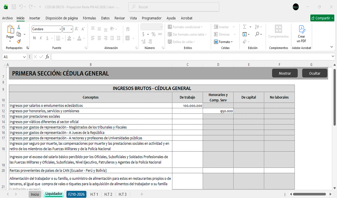The image size is (337, 198).
Task: Click the Fill down arrow icon
Action: 245,34
